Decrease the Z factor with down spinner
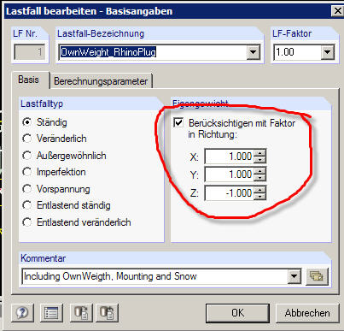 click(x=259, y=197)
